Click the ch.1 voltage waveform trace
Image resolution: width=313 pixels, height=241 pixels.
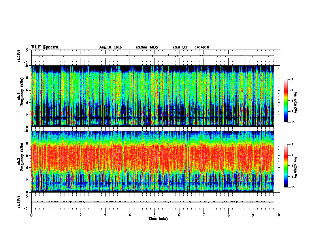[x=153, y=56]
